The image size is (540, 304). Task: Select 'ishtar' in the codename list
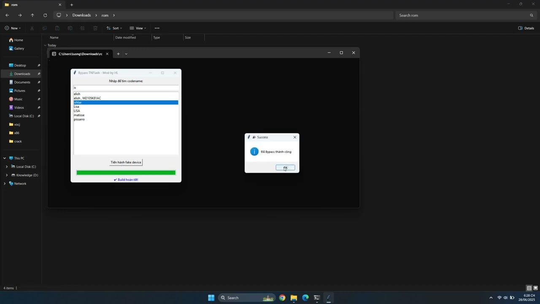[126, 103]
